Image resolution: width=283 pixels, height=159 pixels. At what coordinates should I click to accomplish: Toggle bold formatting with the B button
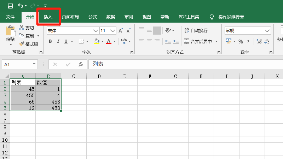click(50, 41)
